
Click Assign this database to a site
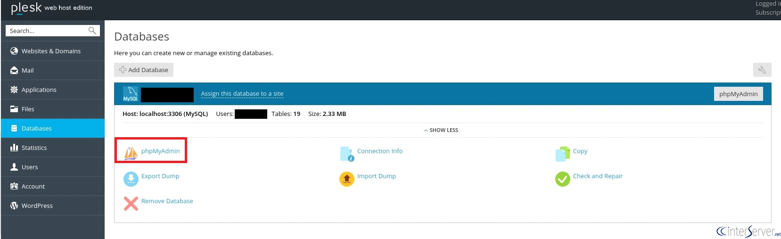pyautogui.click(x=242, y=94)
